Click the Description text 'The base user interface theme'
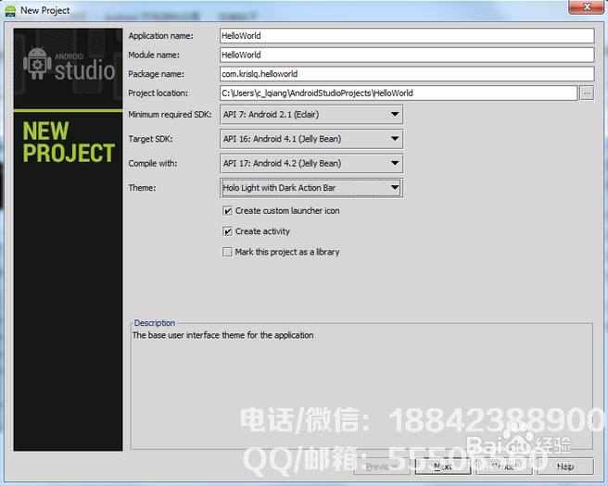The height and width of the screenshot is (486, 608). tap(223, 335)
